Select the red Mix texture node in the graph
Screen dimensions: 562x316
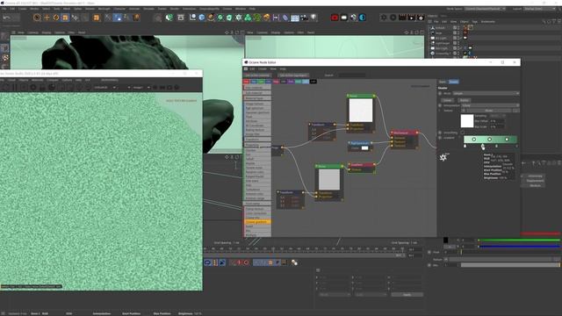pyautogui.click(x=405, y=133)
